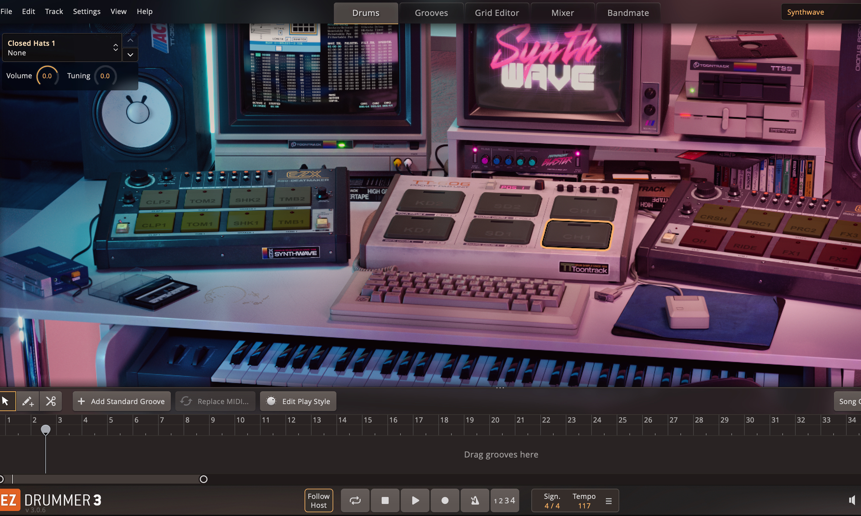
Task: Select the scissors cut tool
Action: tap(51, 401)
